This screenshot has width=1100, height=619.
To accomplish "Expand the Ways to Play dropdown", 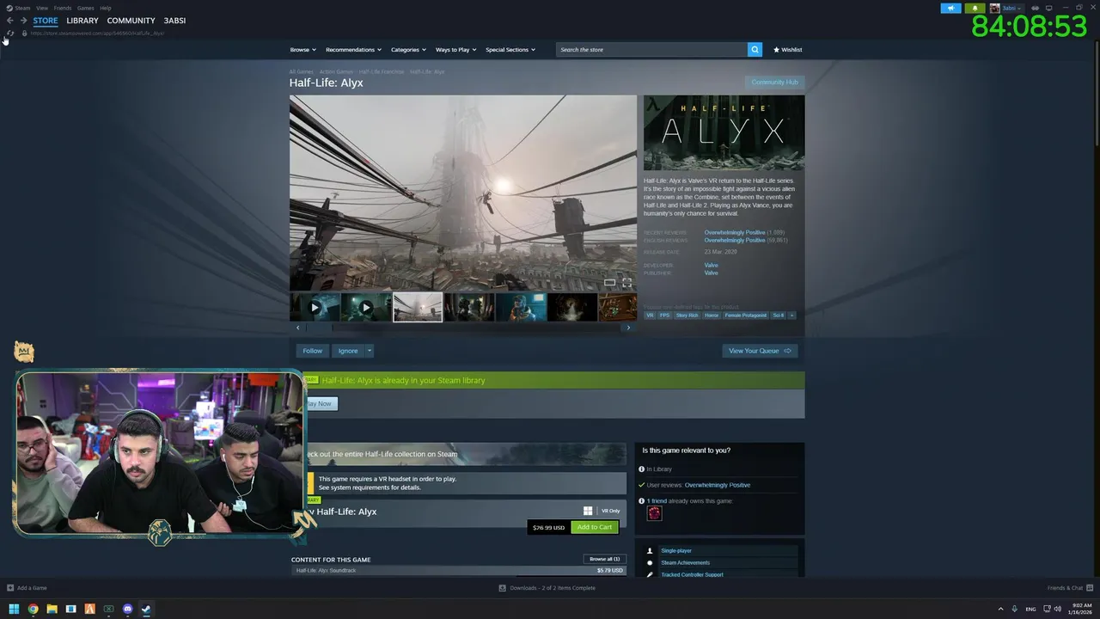I will pos(455,50).
